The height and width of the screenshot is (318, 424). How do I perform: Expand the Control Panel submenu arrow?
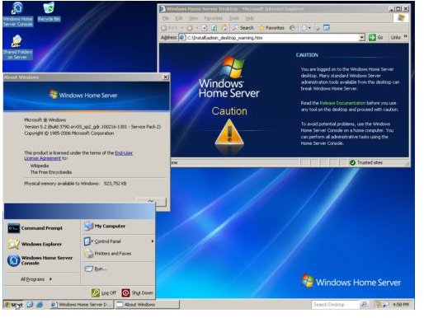point(153,241)
